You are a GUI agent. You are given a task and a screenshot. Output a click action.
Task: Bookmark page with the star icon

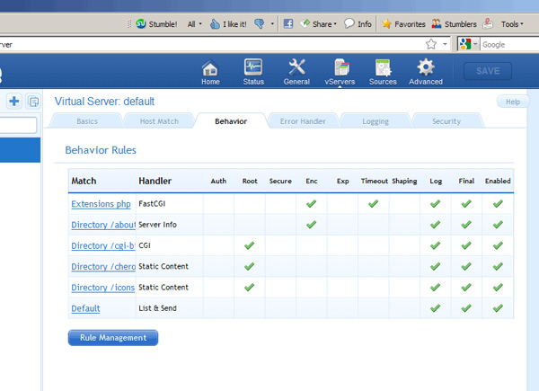coord(431,43)
